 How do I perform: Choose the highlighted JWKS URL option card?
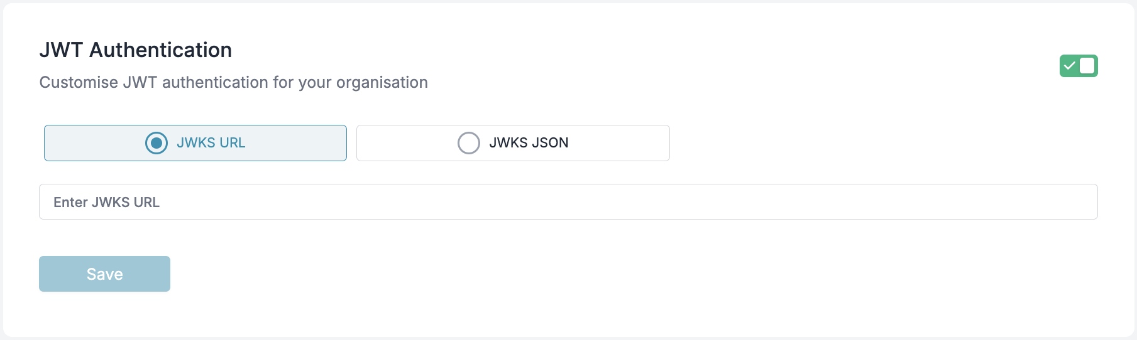pyautogui.click(x=195, y=143)
